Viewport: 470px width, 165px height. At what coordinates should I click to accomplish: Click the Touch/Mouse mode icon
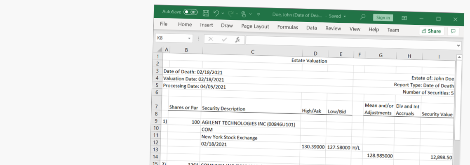(243, 14)
